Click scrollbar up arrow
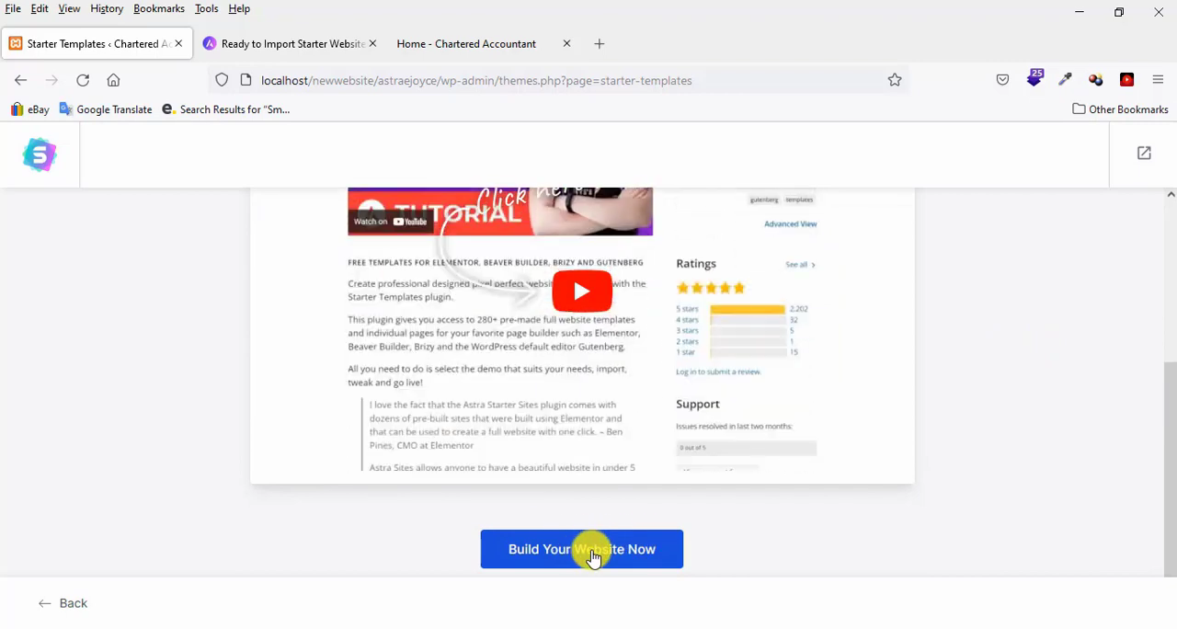The height and width of the screenshot is (629, 1177). point(1171,195)
